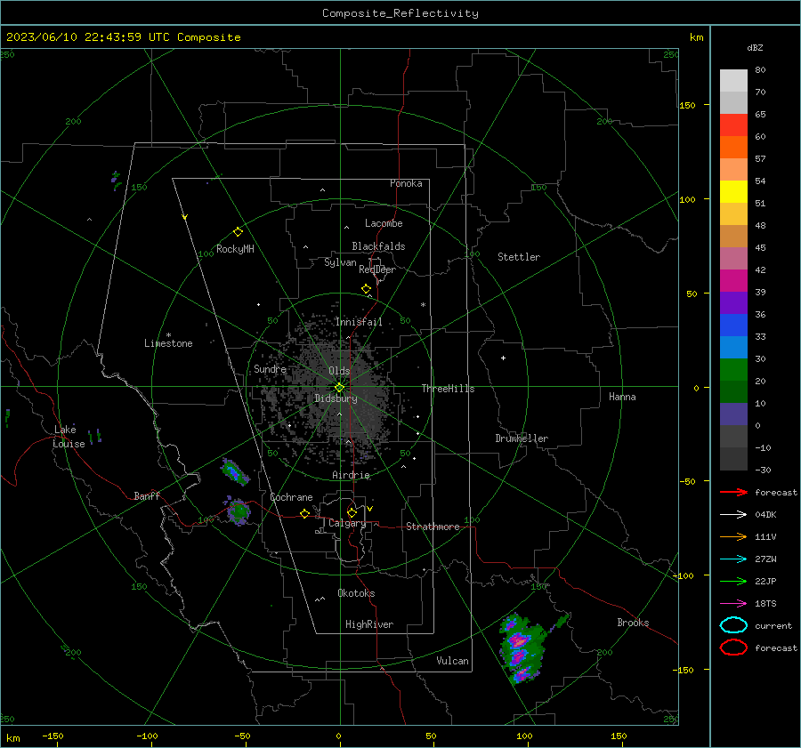Viewport: 801px width, 748px height.
Task: Click the dBZ legend heading
Action: [x=755, y=47]
